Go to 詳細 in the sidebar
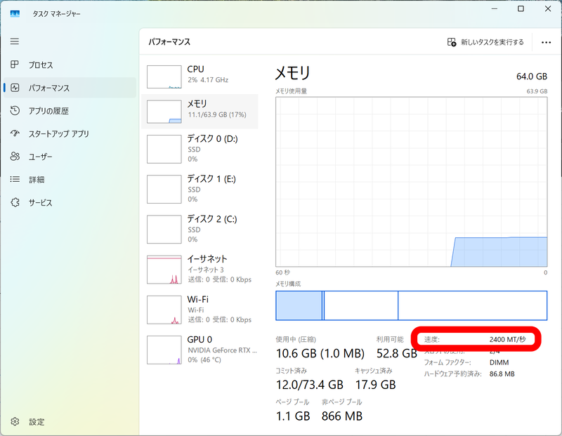Image resolution: width=562 pixels, height=436 pixels. (x=70, y=180)
